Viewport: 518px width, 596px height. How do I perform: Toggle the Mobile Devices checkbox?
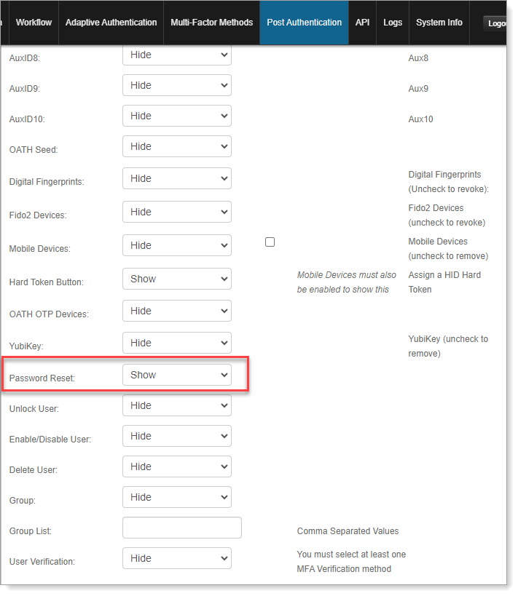pyautogui.click(x=270, y=242)
